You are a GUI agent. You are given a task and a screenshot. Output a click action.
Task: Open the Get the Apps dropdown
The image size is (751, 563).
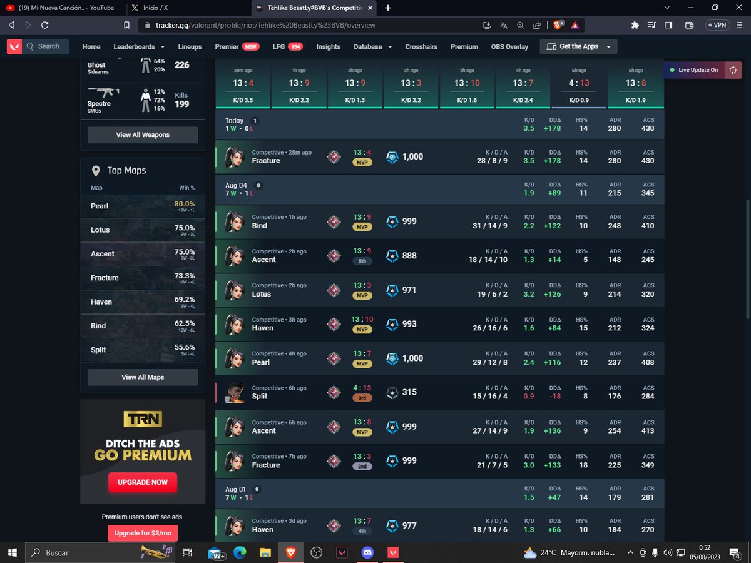579,47
